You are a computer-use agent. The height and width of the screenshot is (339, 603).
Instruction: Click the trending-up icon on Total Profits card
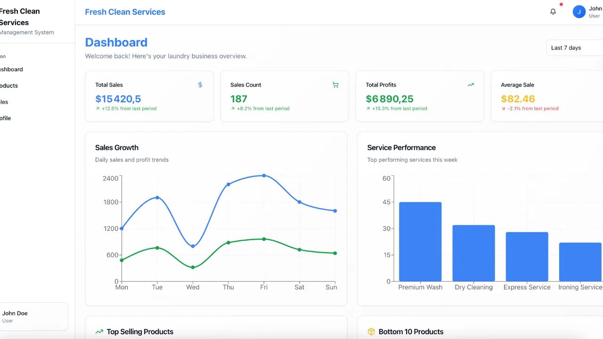[470, 85]
